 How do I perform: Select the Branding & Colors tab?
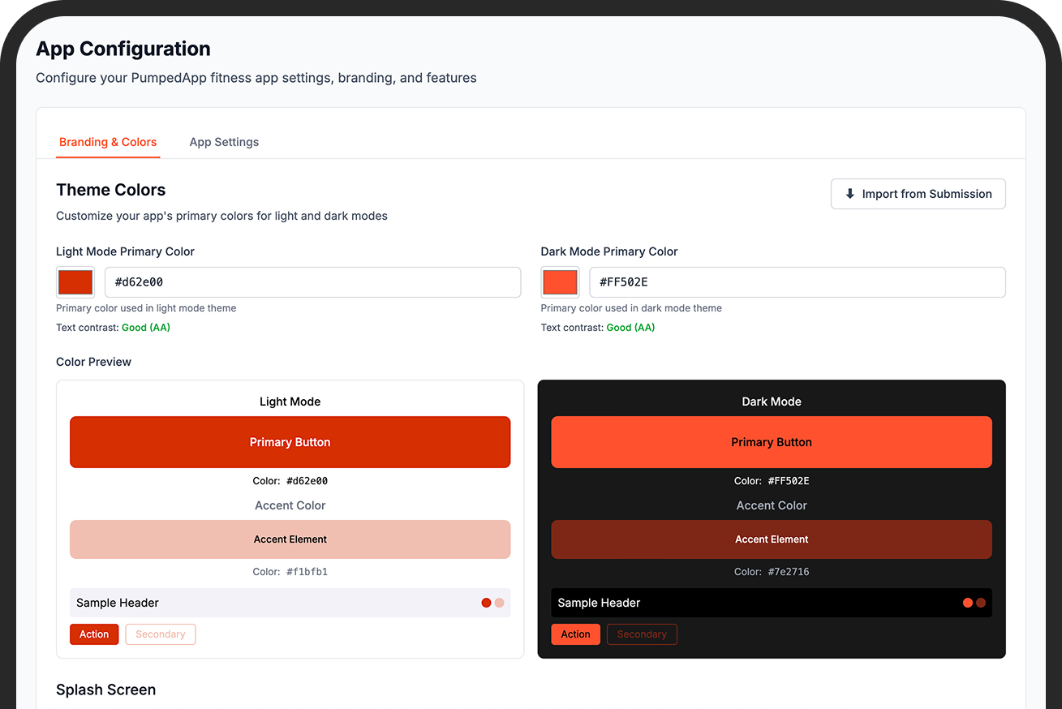click(x=108, y=142)
